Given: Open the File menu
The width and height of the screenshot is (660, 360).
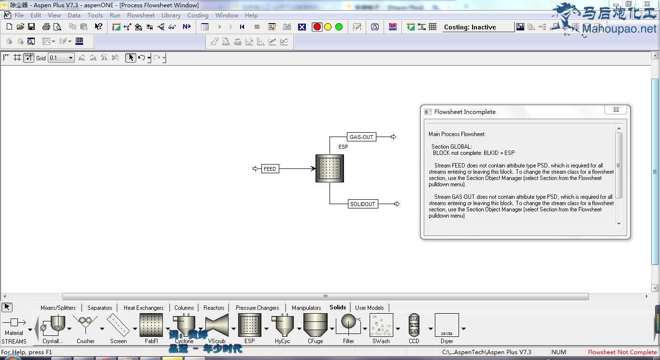Looking at the screenshot, I should pos(19,15).
